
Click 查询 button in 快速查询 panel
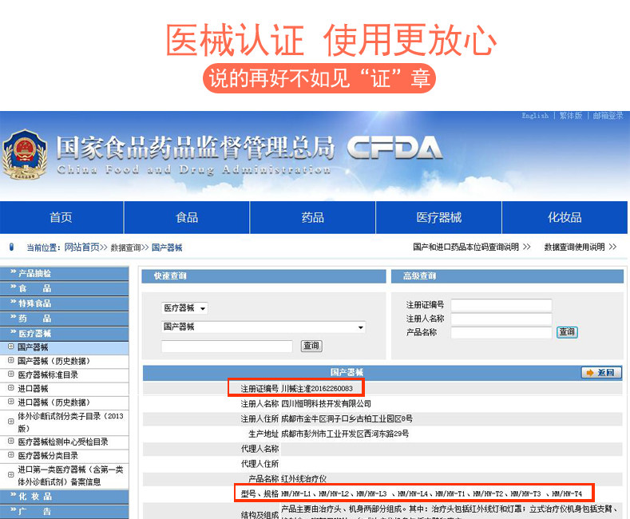pos(311,346)
